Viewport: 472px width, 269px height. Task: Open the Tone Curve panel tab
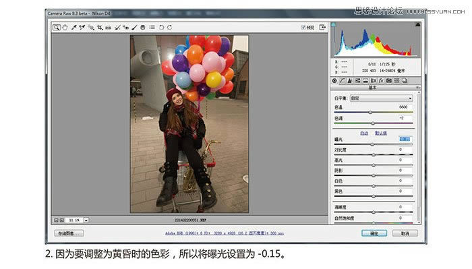(342, 81)
